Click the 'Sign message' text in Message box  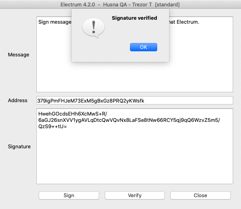click(55, 22)
